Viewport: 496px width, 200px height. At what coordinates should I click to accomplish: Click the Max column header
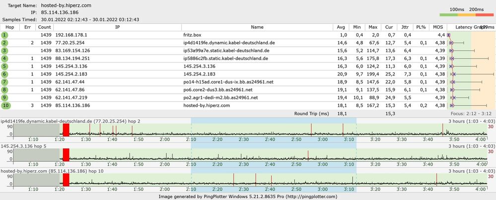coord(373,27)
